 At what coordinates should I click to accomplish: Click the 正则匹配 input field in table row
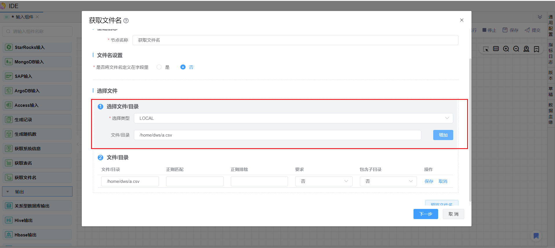[x=195, y=181]
